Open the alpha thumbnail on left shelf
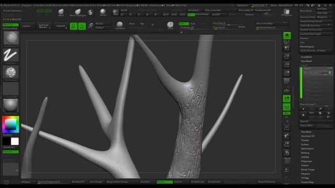 point(11,73)
